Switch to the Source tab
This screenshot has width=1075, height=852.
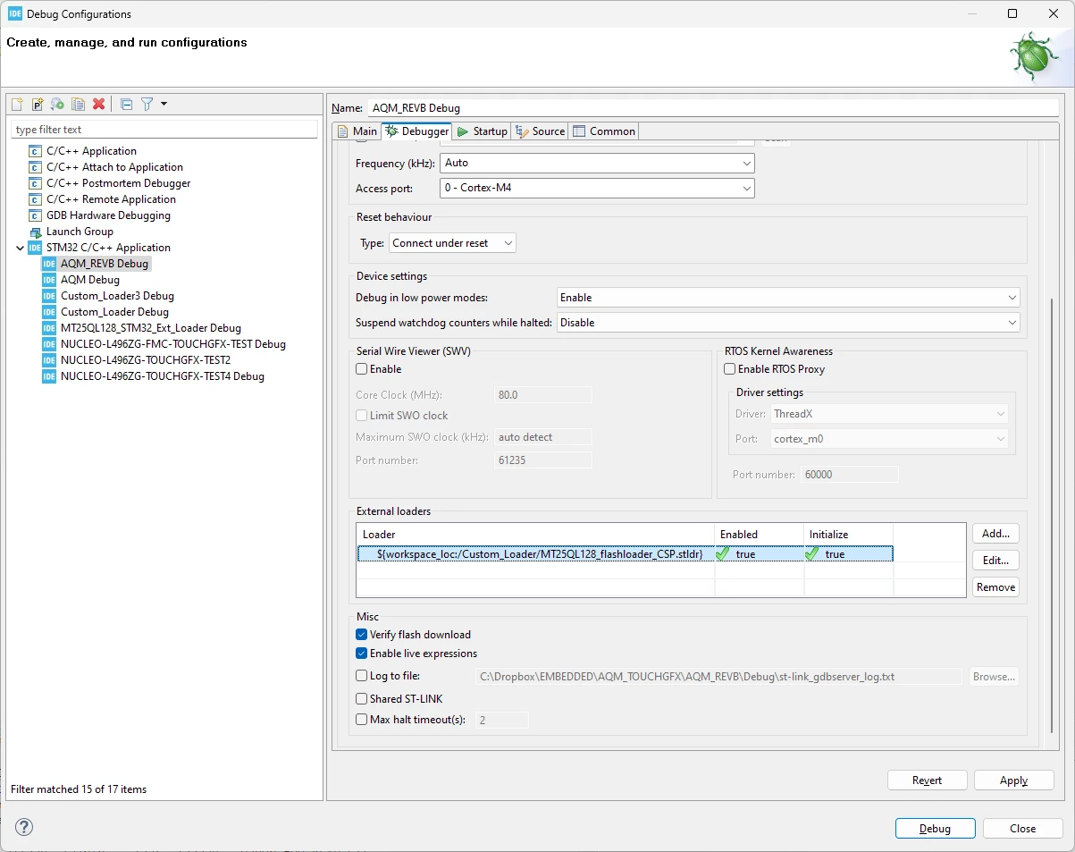coord(540,131)
